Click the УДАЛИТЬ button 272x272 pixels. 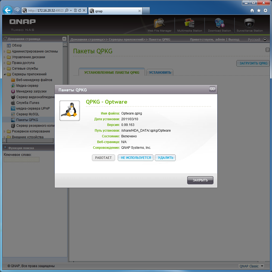click(x=165, y=158)
